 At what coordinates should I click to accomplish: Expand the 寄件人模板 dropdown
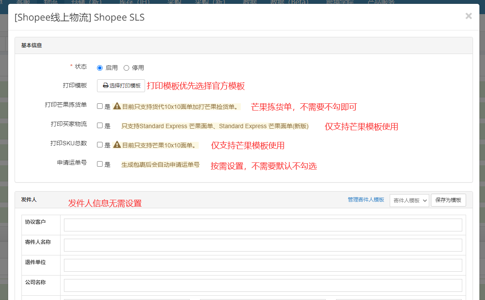click(409, 201)
